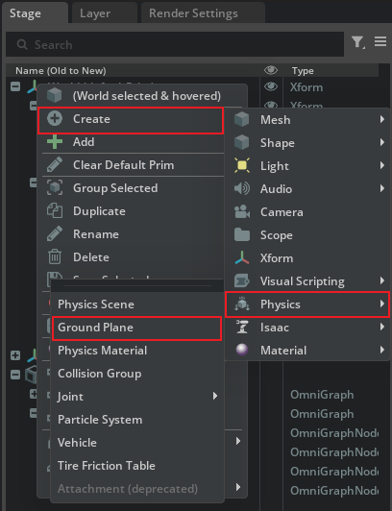Screen dimensions: 392x511
Task: Click the Material sphere icon
Action: point(242,350)
